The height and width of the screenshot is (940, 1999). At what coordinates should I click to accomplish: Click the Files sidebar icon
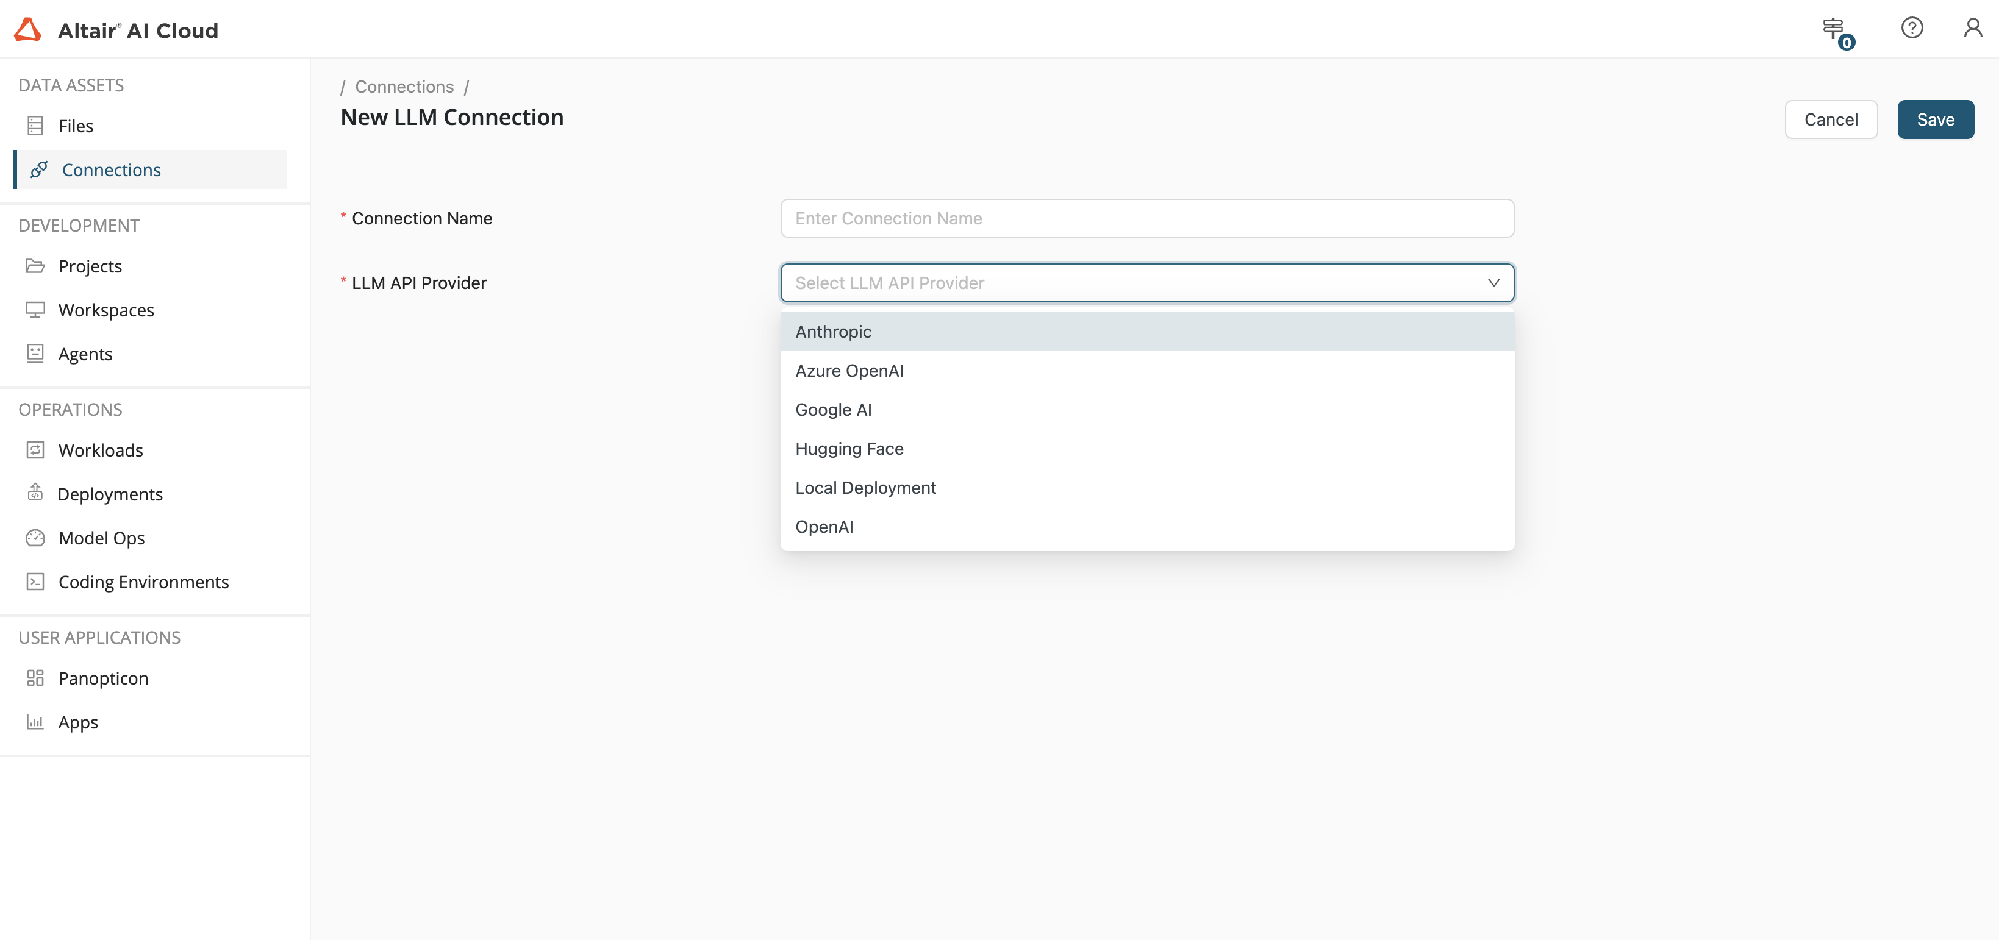coord(36,126)
